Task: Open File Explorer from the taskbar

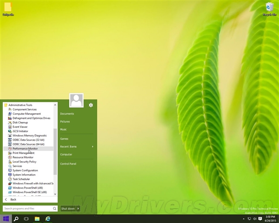Action: click(x=37, y=218)
